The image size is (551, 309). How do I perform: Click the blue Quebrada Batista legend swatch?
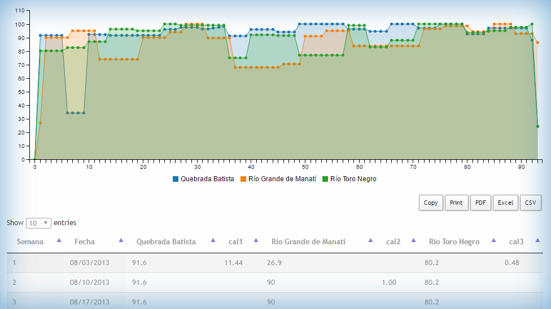click(176, 179)
